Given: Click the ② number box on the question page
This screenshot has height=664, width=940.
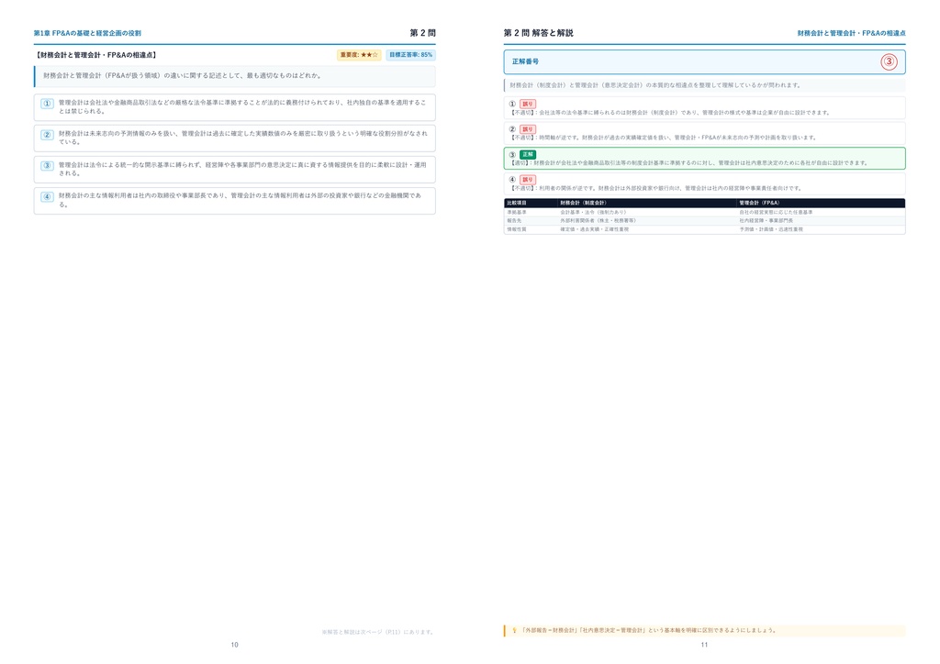Looking at the screenshot, I should 47,135.
